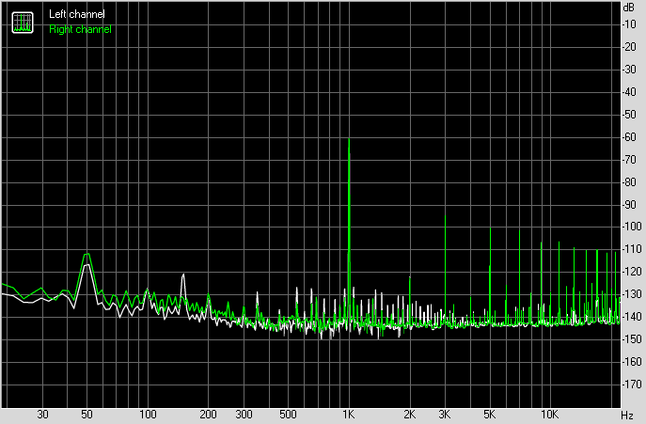Click the dB unit label on the level axis
Screen dimensions: 646x424
[x=629, y=8]
